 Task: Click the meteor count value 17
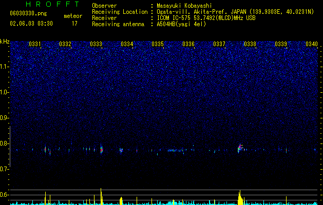pyautogui.click(x=74, y=24)
